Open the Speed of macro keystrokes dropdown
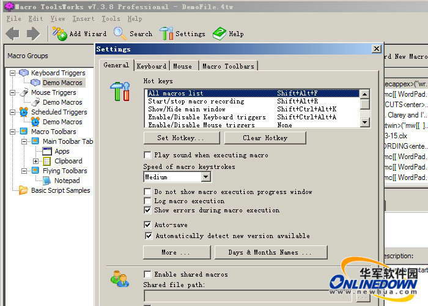Screen dimensions: 428x306 click(x=205, y=177)
